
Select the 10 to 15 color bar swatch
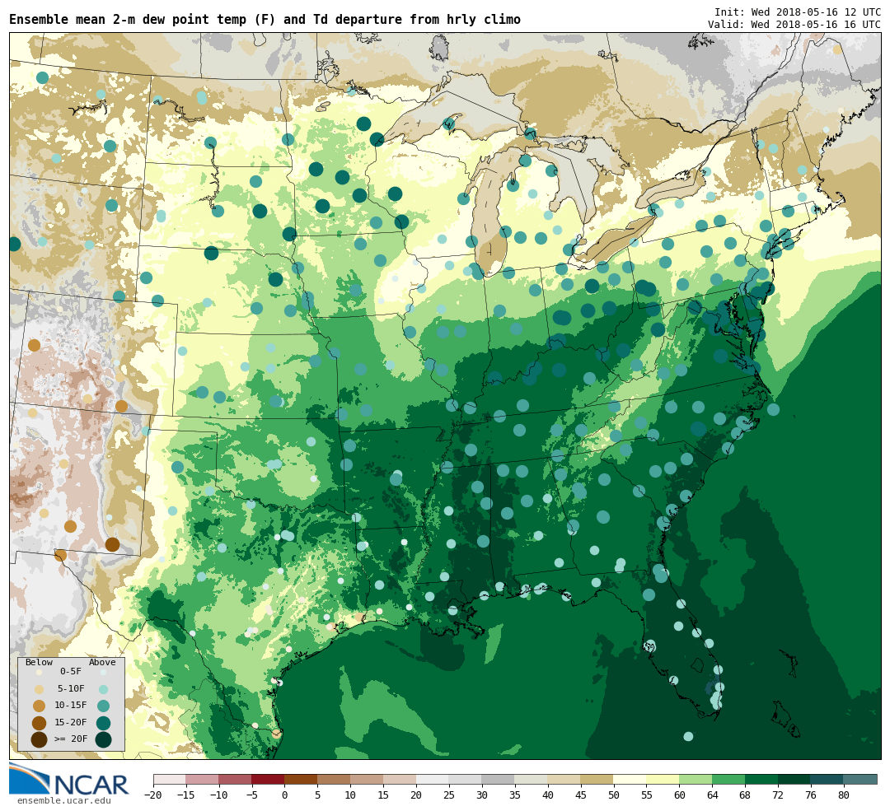368,779
